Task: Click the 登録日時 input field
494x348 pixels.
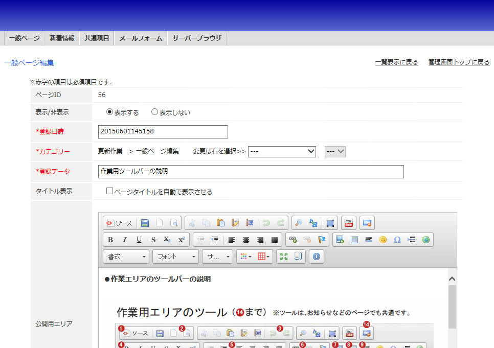Action: click(x=163, y=131)
